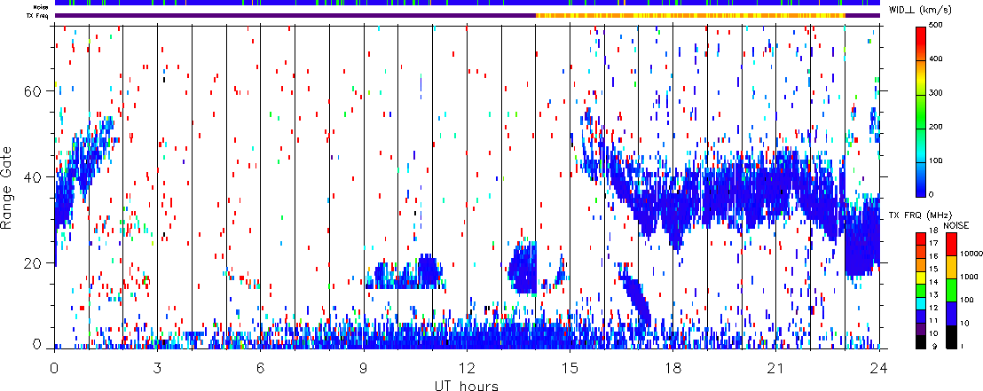
Task: Click the "100" value on width colorbar
Action: (x=937, y=161)
